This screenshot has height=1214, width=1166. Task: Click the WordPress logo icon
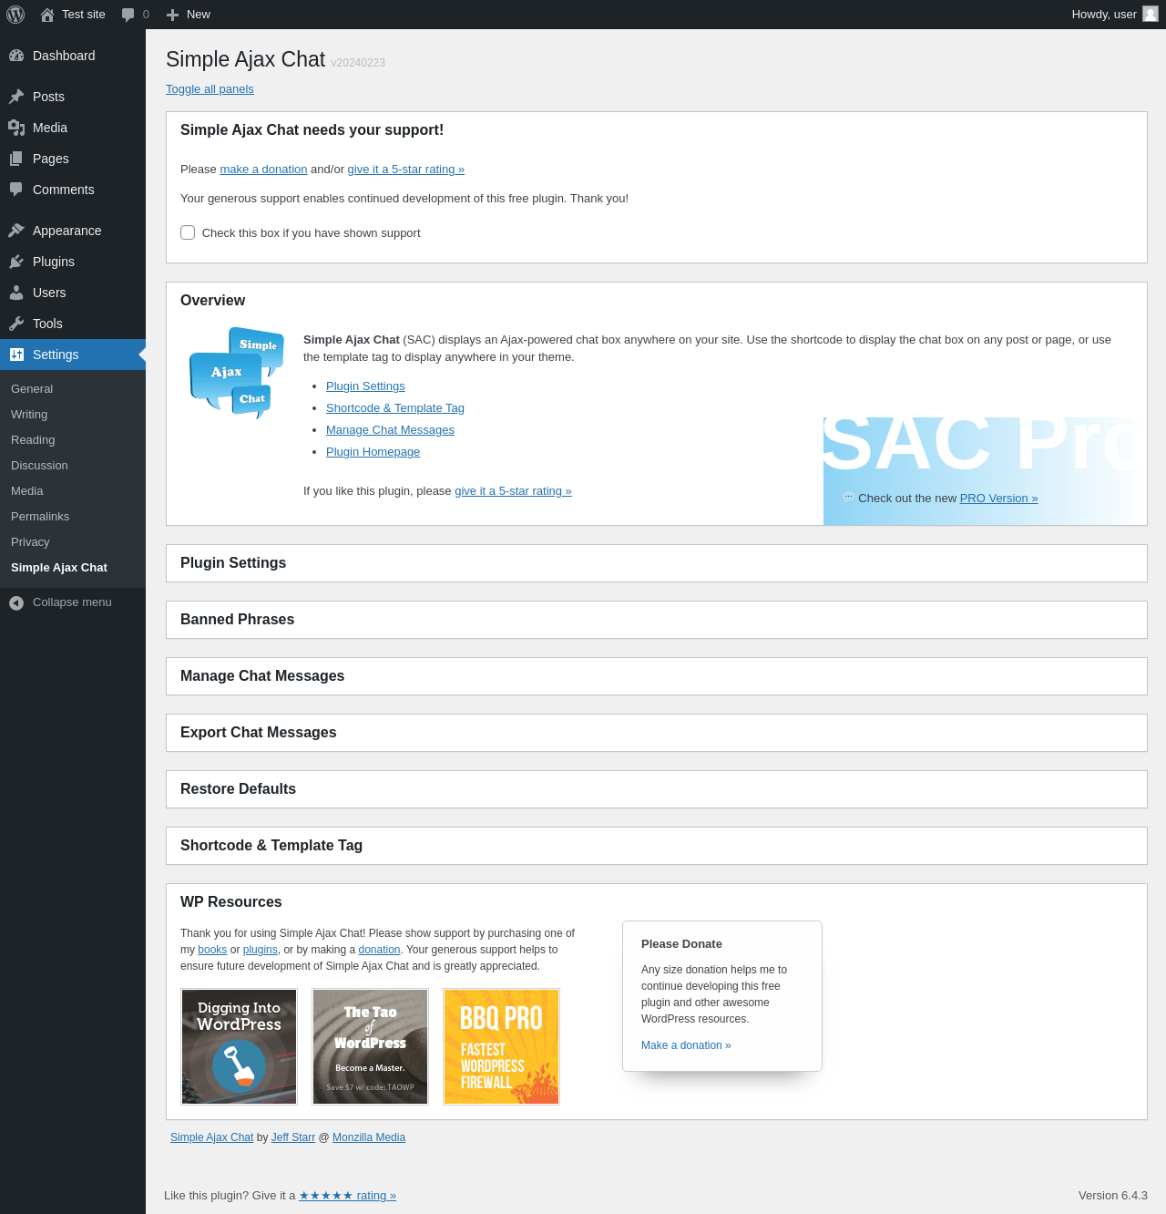[x=15, y=15]
